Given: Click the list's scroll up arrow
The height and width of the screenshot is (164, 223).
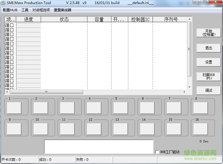Looking at the screenshot, I should pyautogui.click(x=189, y=19).
